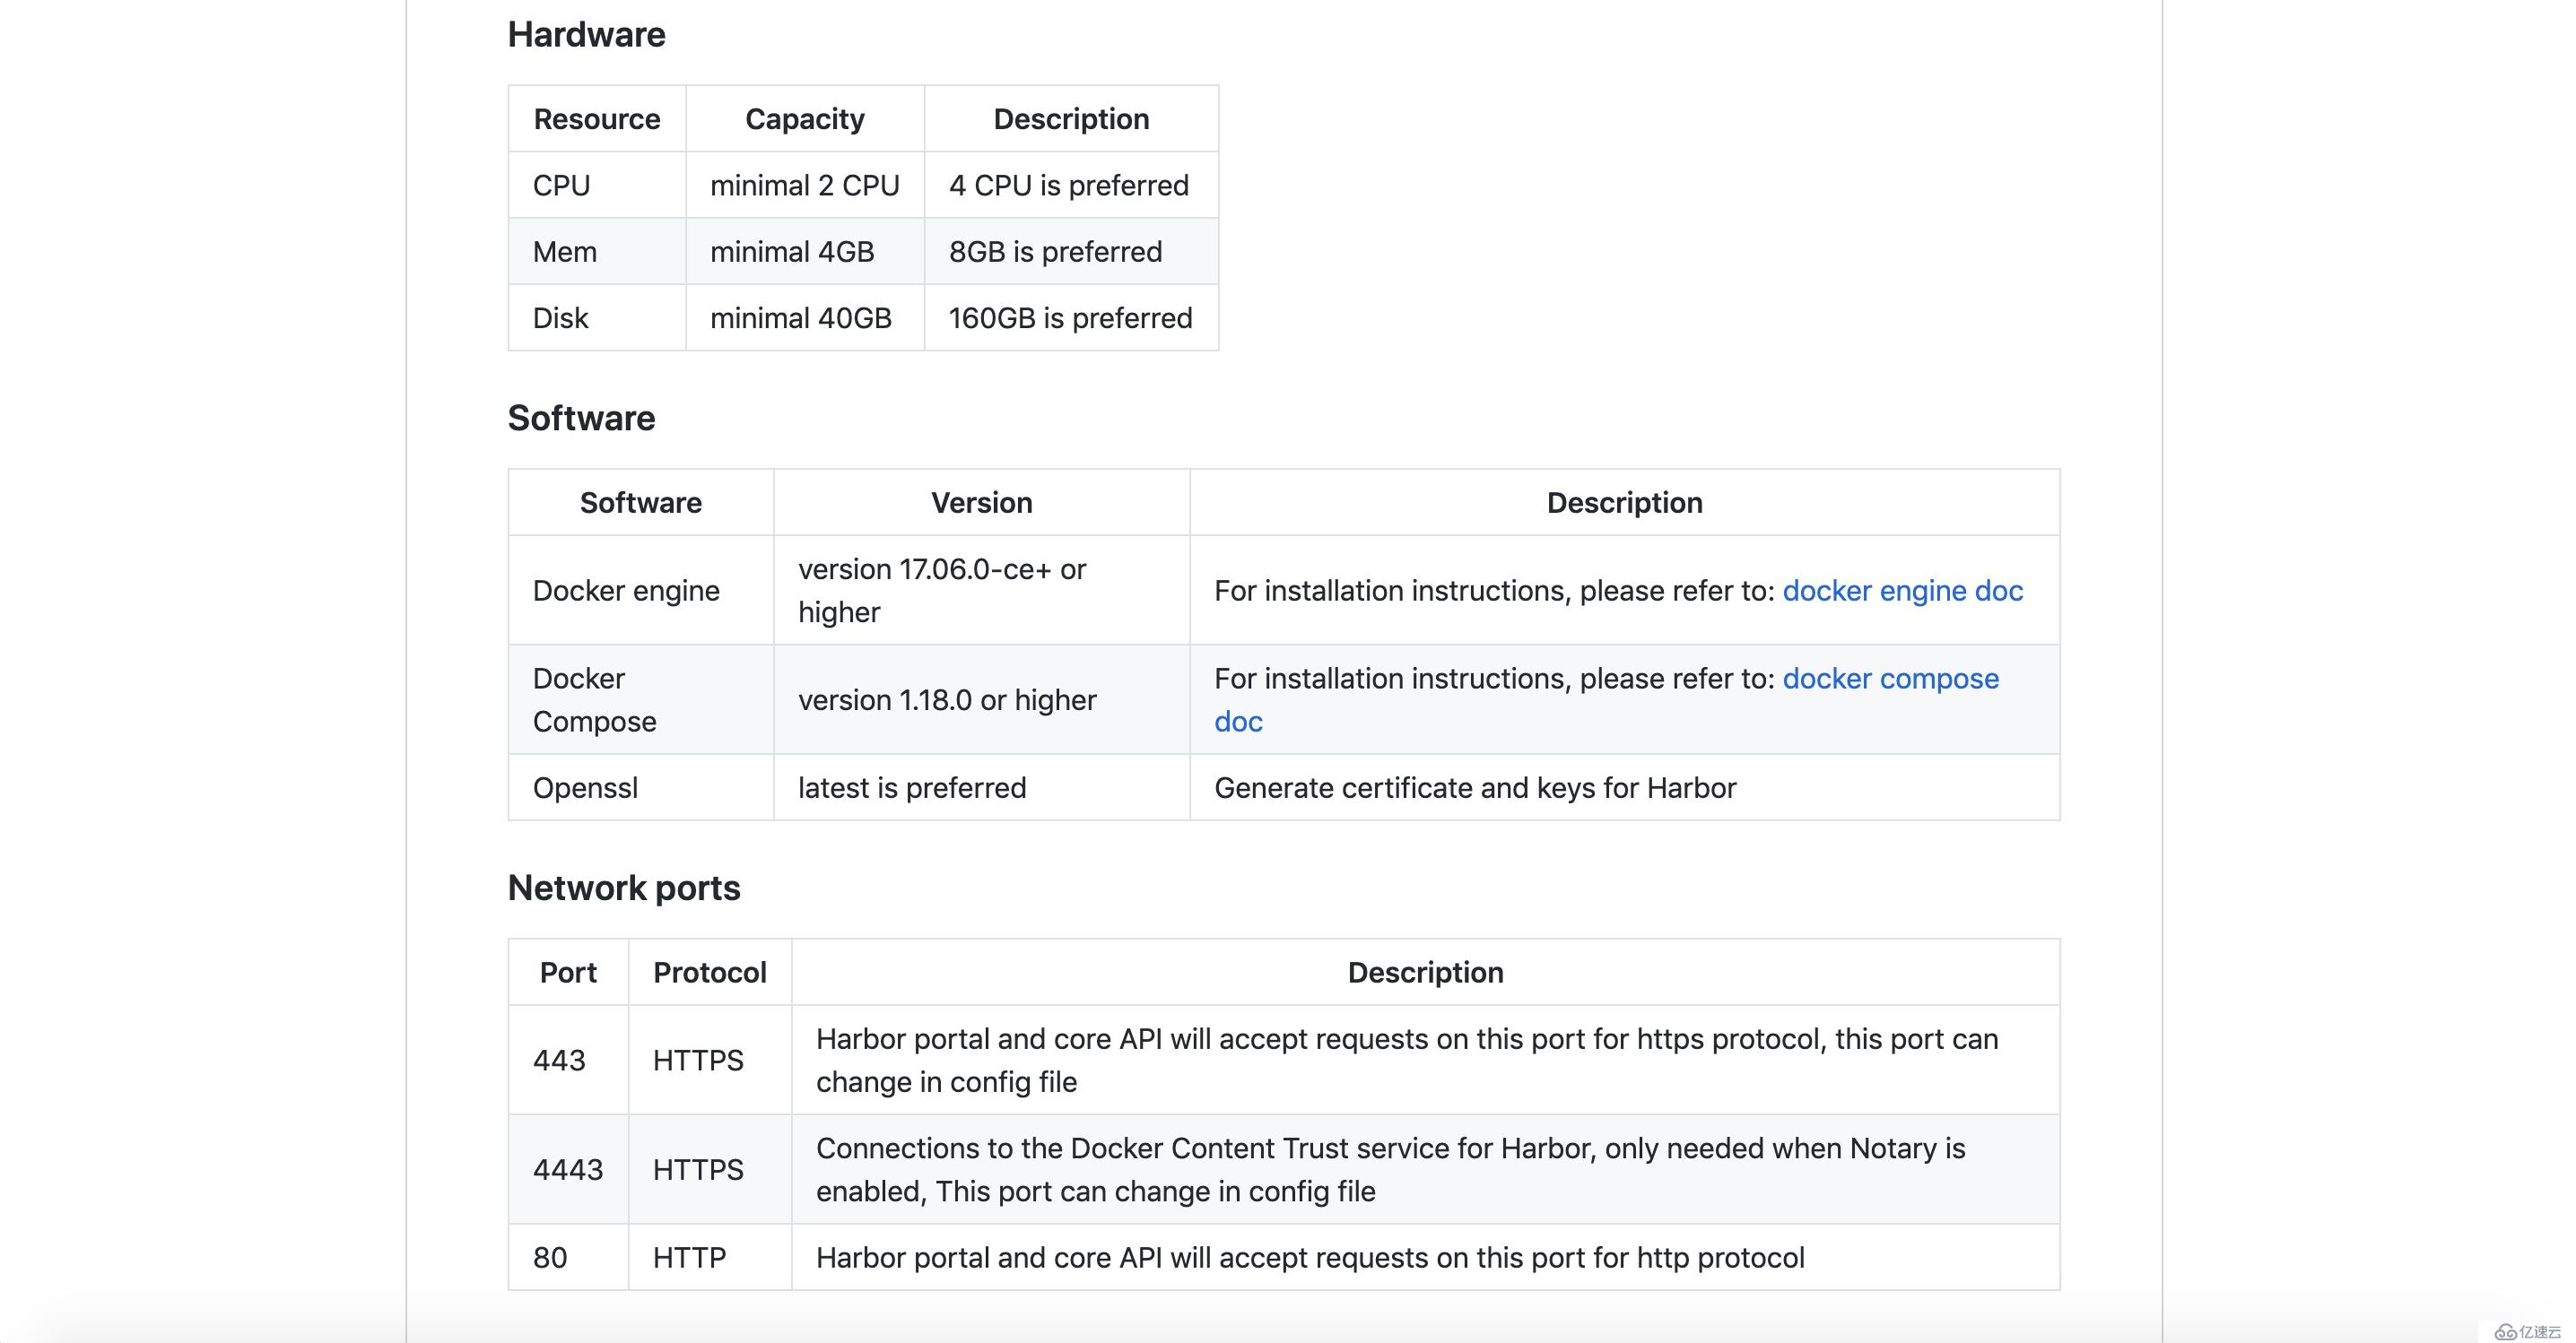2576x1343 pixels.
Task: Open the docker engine doc link
Action: click(x=1902, y=591)
